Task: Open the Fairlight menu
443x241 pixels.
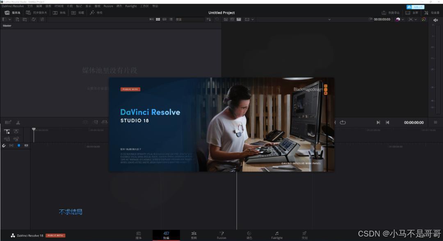Action: coord(131,6)
